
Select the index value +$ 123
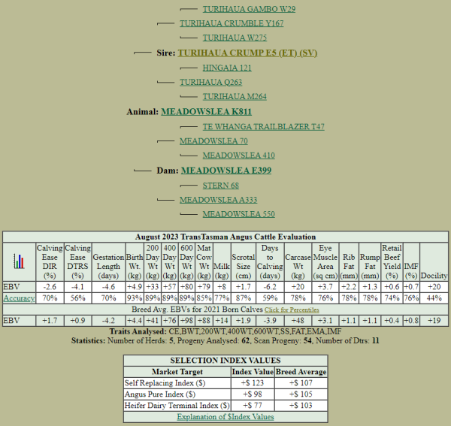click(253, 383)
